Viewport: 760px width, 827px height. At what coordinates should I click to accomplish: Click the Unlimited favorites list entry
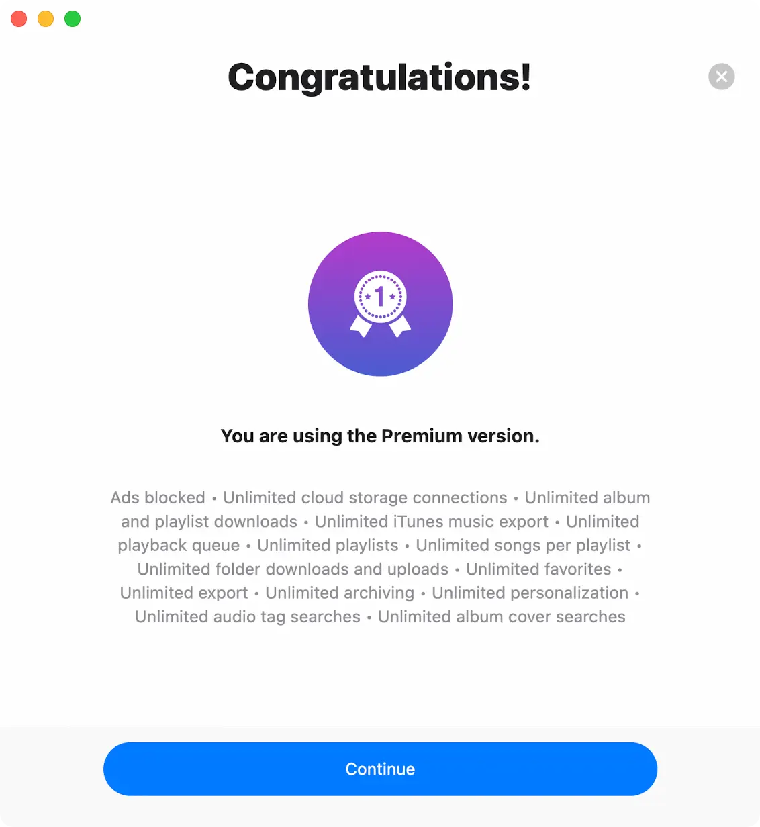coord(538,569)
